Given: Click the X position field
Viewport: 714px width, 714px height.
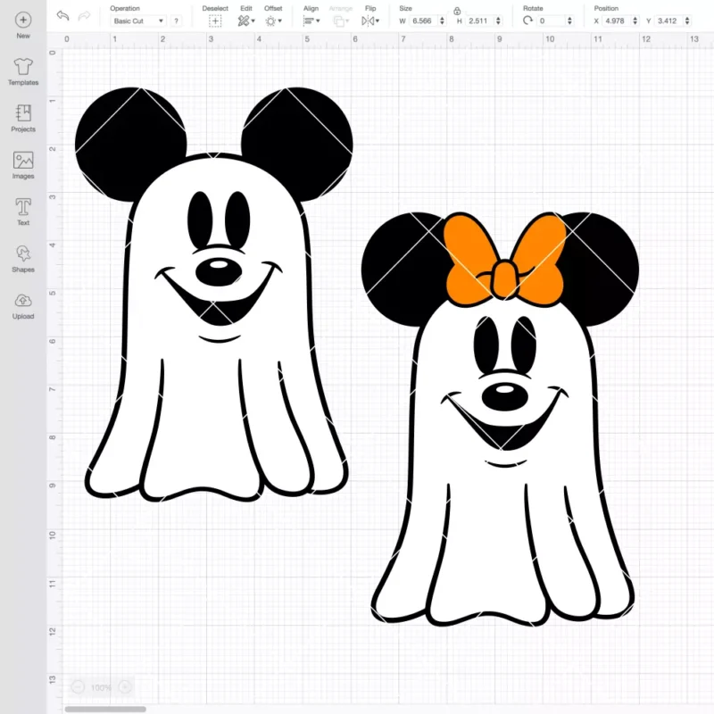Looking at the screenshot, I should click(x=617, y=21).
